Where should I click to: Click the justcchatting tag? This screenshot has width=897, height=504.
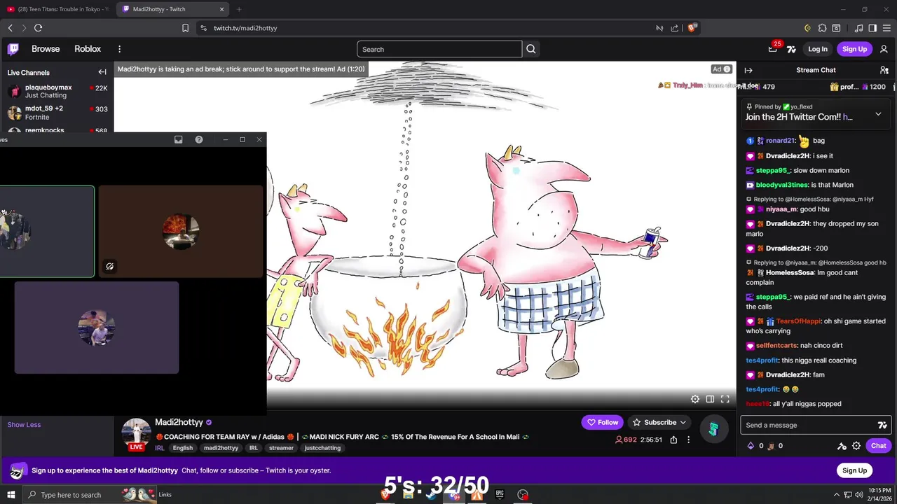(322, 448)
